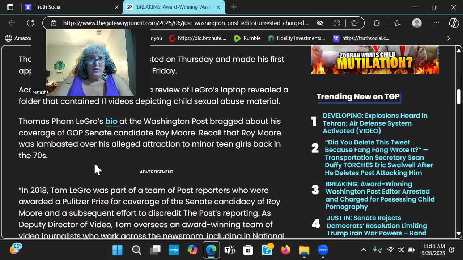Click the 'Trending Now on TGP' heading
Viewport: 463px width, 260px height.
coord(358,96)
